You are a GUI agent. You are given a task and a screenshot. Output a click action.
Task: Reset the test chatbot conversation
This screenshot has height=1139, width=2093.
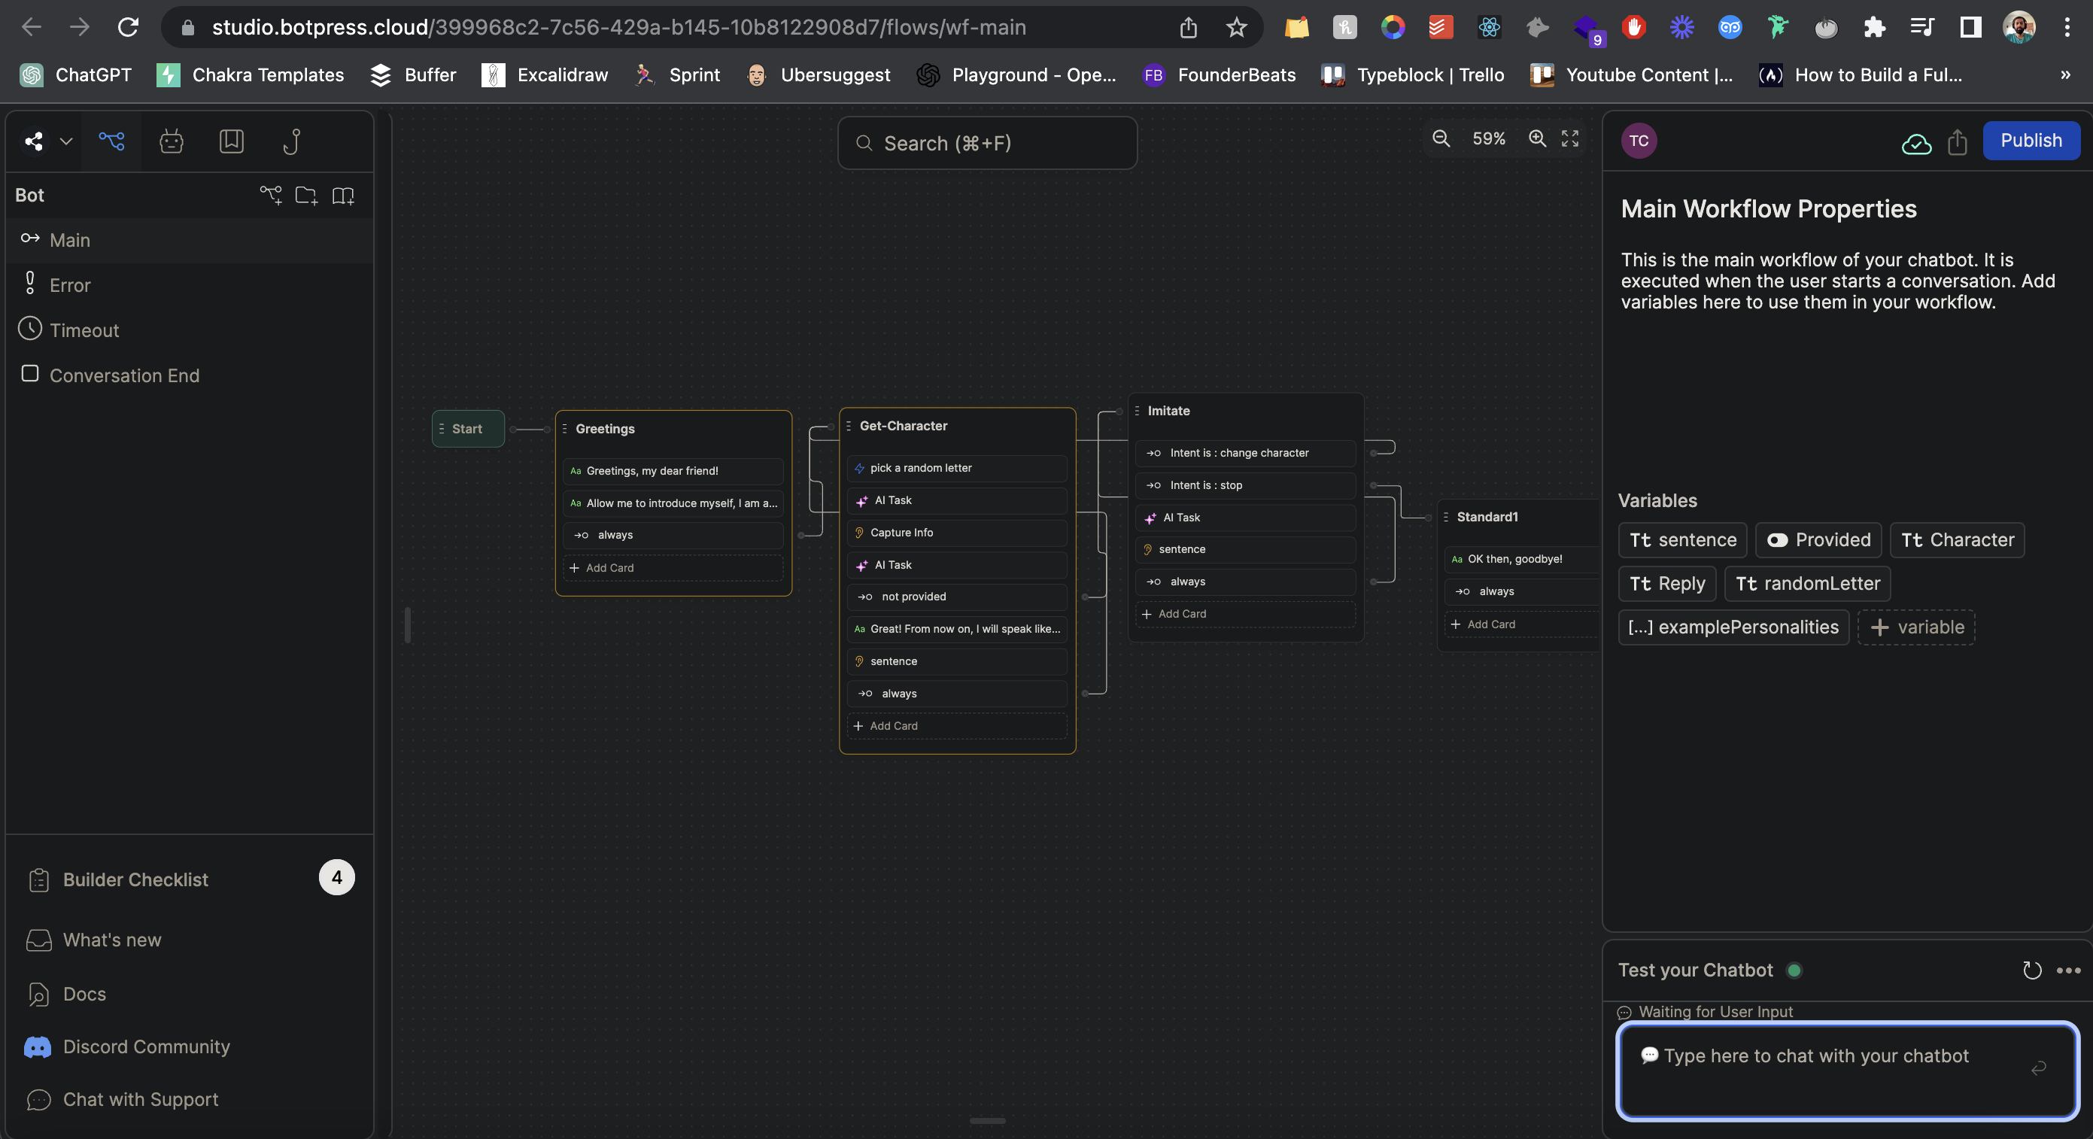point(2032,970)
